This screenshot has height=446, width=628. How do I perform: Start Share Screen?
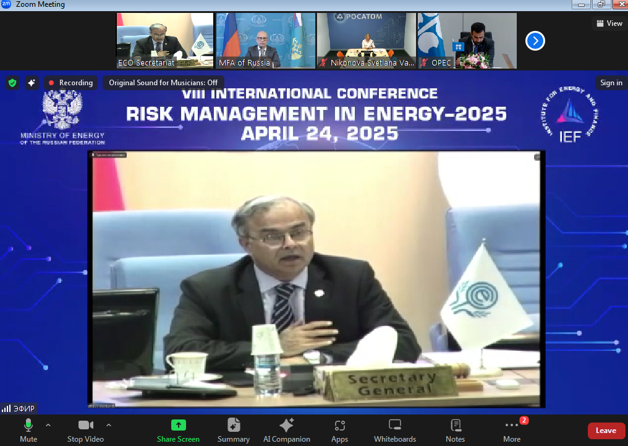point(178,430)
